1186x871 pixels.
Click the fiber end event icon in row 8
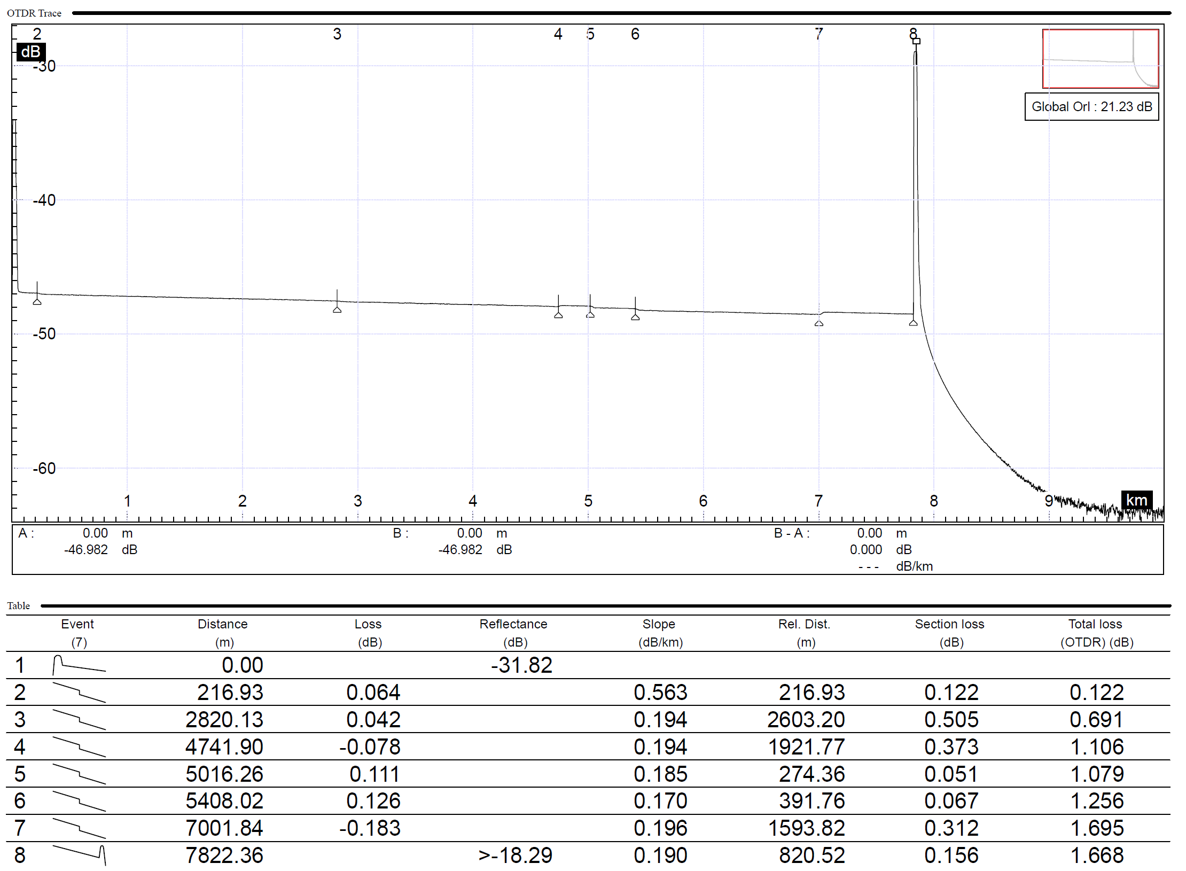click(79, 855)
